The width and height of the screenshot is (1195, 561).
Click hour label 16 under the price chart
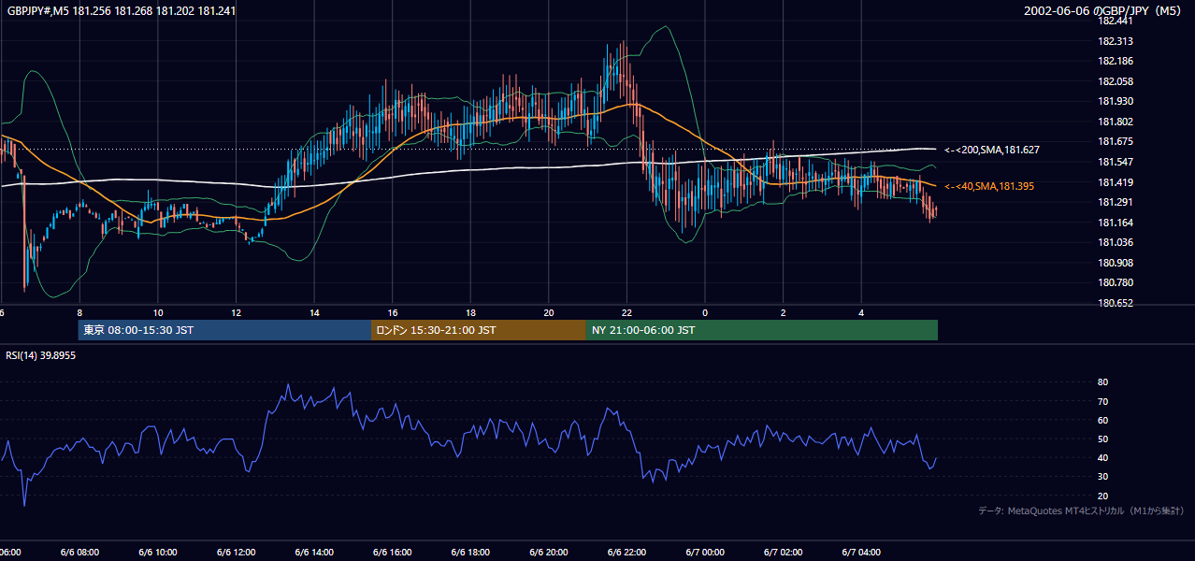393,313
